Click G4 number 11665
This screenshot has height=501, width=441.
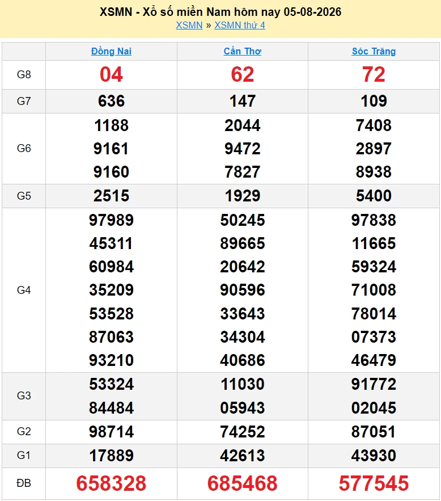(x=374, y=243)
